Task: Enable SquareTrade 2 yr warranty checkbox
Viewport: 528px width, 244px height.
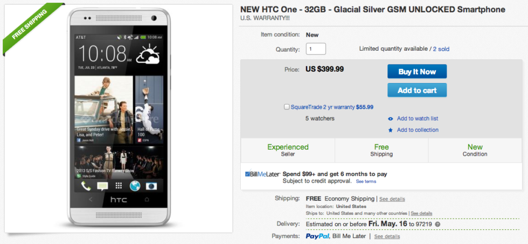Action: point(287,107)
